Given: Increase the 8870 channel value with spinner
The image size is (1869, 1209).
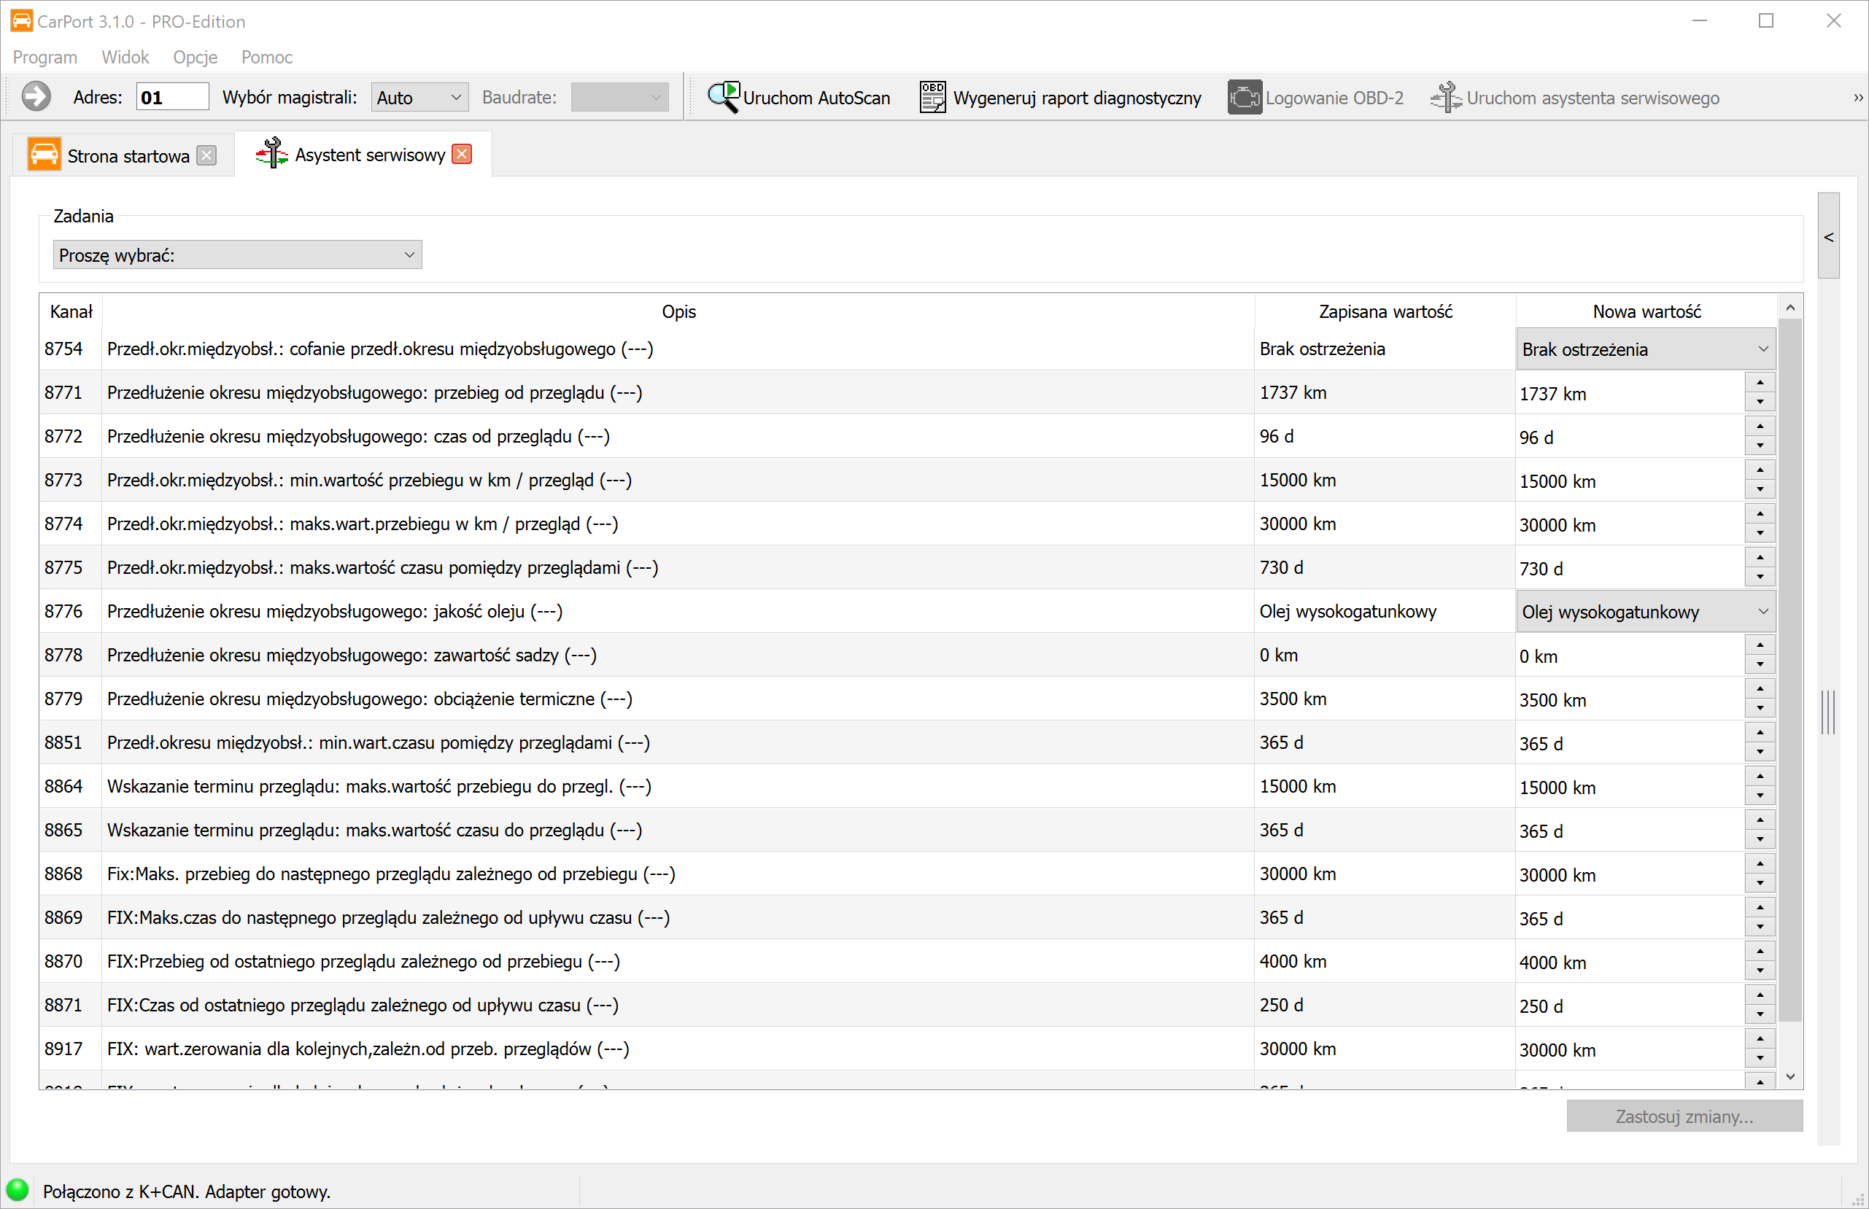Looking at the screenshot, I should click(1760, 952).
